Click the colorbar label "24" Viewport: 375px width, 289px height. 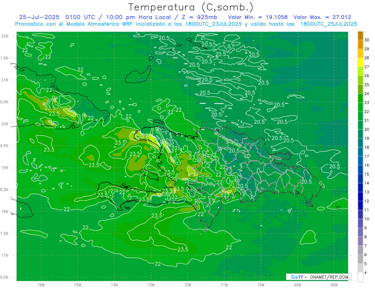pos(367,94)
